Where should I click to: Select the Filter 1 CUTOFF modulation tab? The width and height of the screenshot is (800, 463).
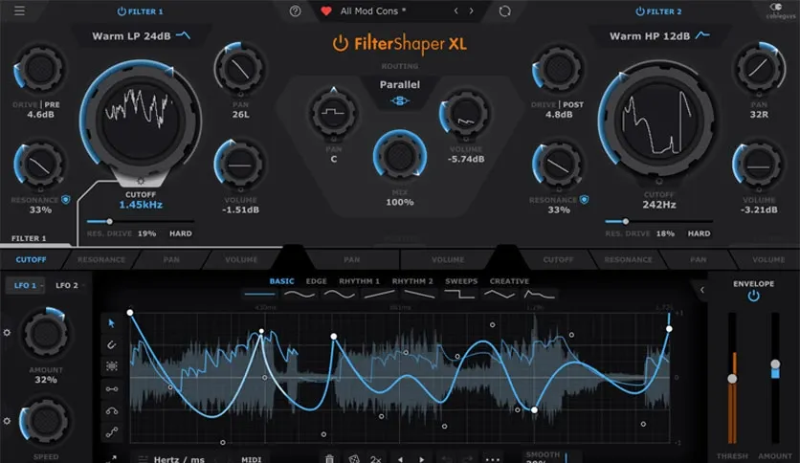point(31,259)
